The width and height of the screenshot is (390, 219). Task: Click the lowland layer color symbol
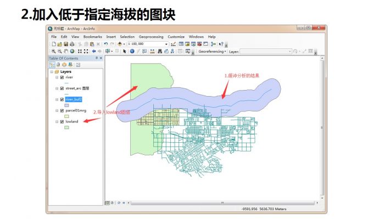click(66, 127)
